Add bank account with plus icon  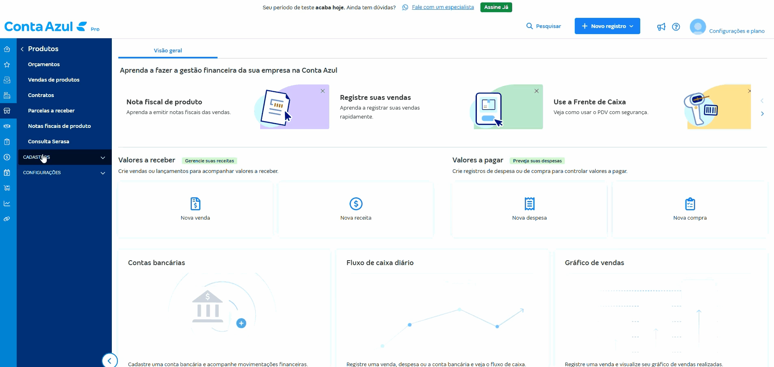(241, 323)
